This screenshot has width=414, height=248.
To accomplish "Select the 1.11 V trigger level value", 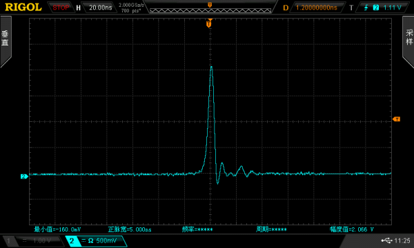I will (x=392, y=8).
